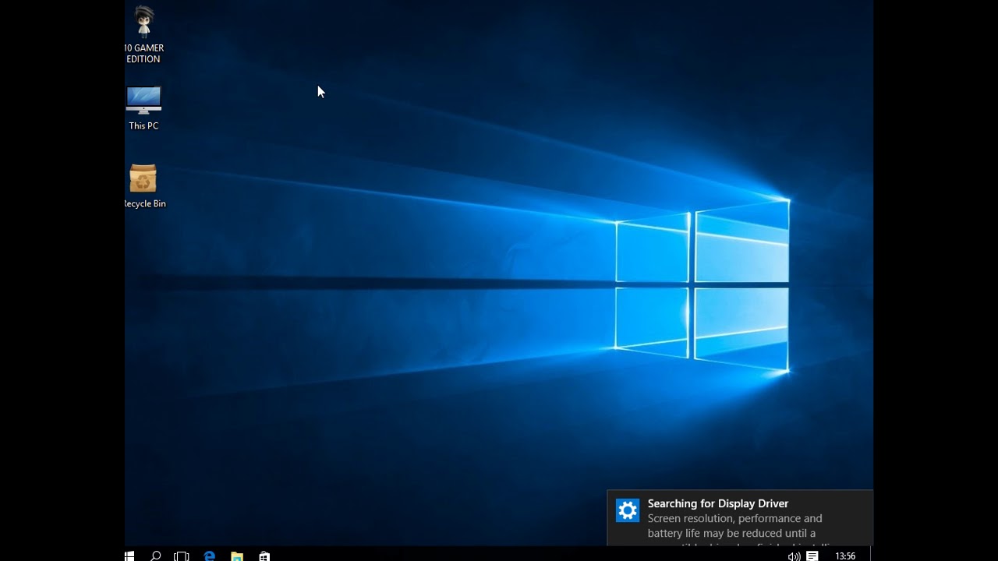The height and width of the screenshot is (561, 998).
Task: Open the Windows Start menu
Action: point(129,556)
